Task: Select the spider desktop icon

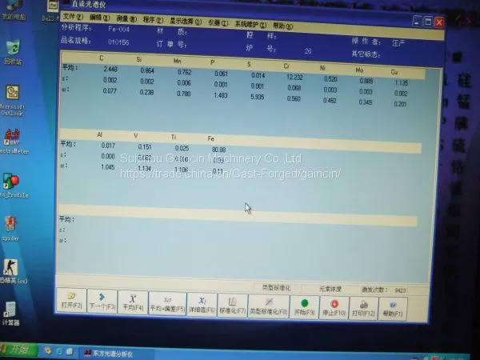Action: [x=10, y=228]
